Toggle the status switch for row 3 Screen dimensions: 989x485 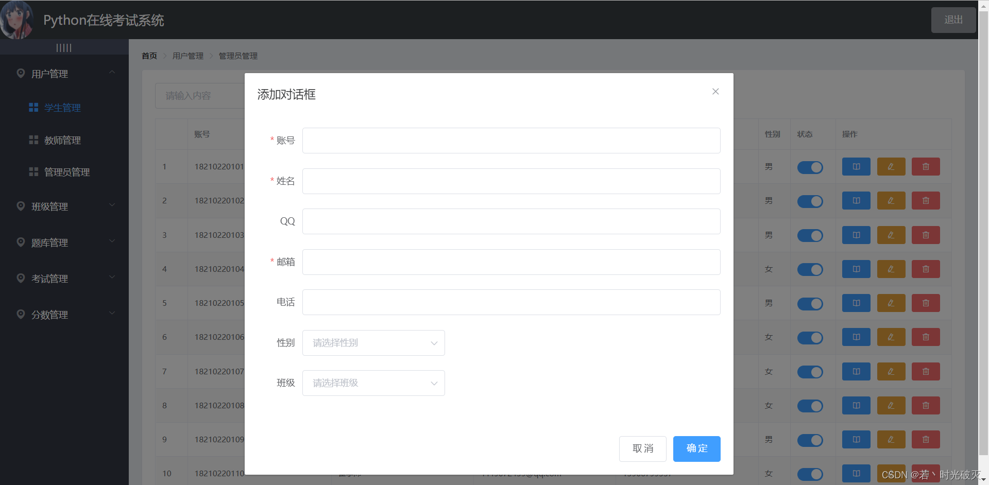click(810, 235)
